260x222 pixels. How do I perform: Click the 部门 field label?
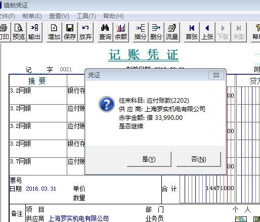pyautogui.click(x=155, y=209)
